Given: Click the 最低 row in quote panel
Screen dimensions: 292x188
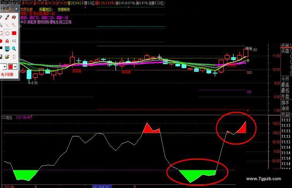Looking at the screenshot, I should click(x=285, y=91).
